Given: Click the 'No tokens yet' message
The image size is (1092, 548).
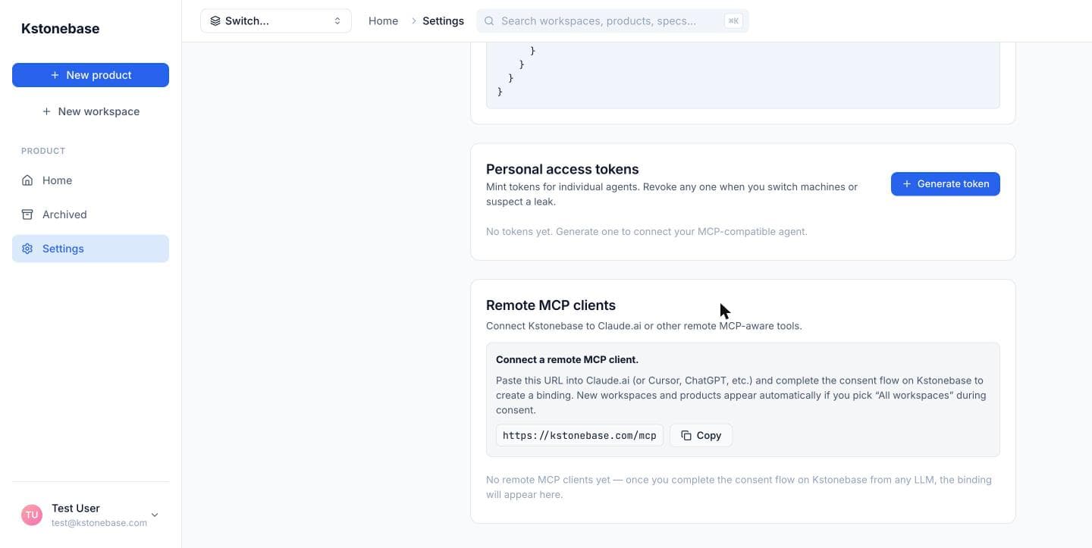Looking at the screenshot, I should tap(647, 231).
